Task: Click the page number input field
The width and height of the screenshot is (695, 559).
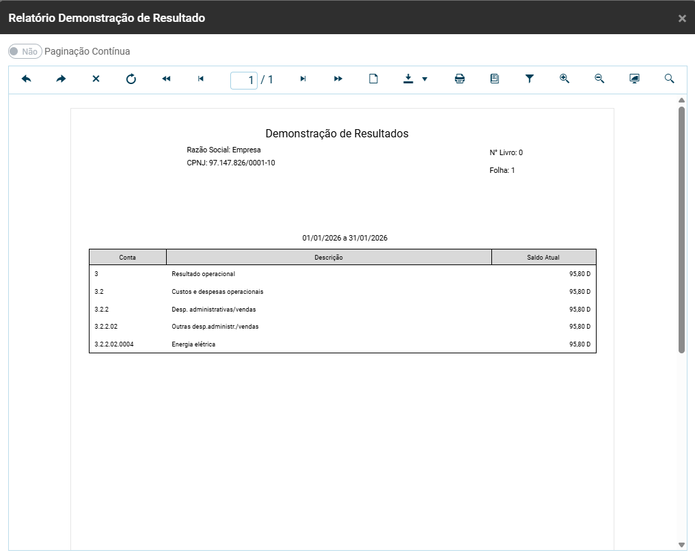Action: pos(244,80)
